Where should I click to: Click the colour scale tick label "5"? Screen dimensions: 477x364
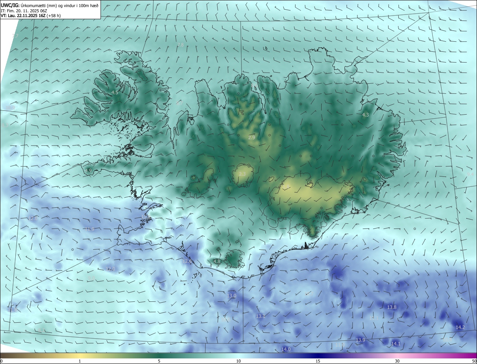coord(159,361)
